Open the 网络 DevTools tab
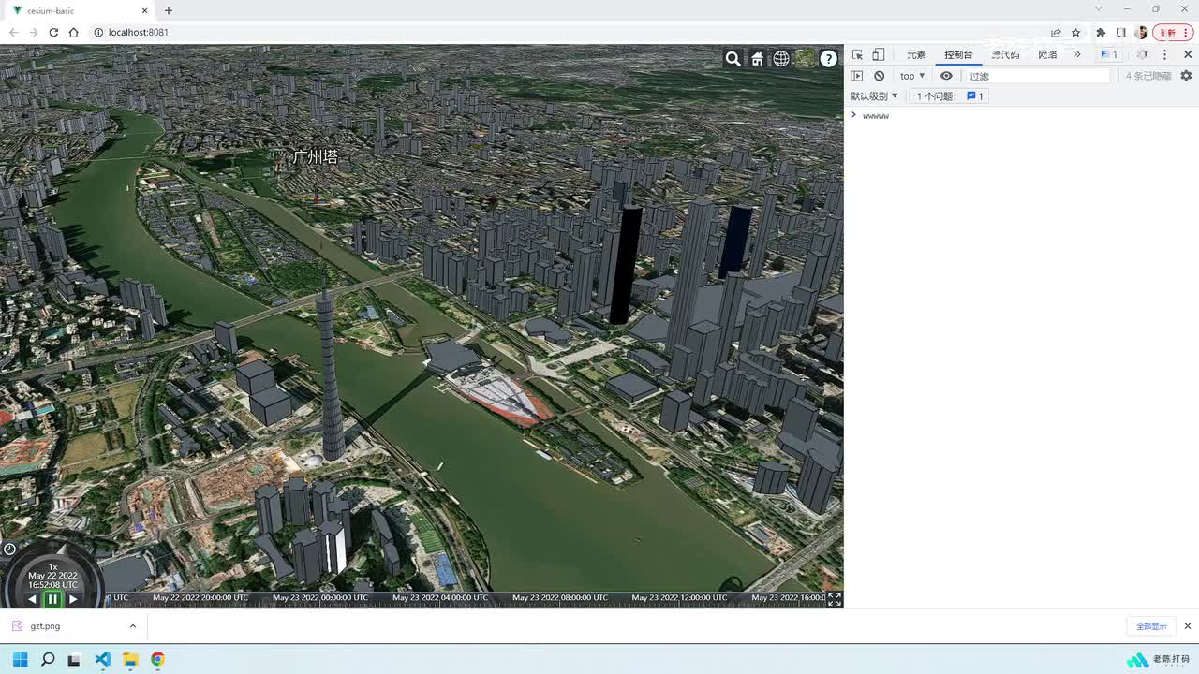Image resolution: width=1199 pixels, height=674 pixels. tap(1047, 54)
